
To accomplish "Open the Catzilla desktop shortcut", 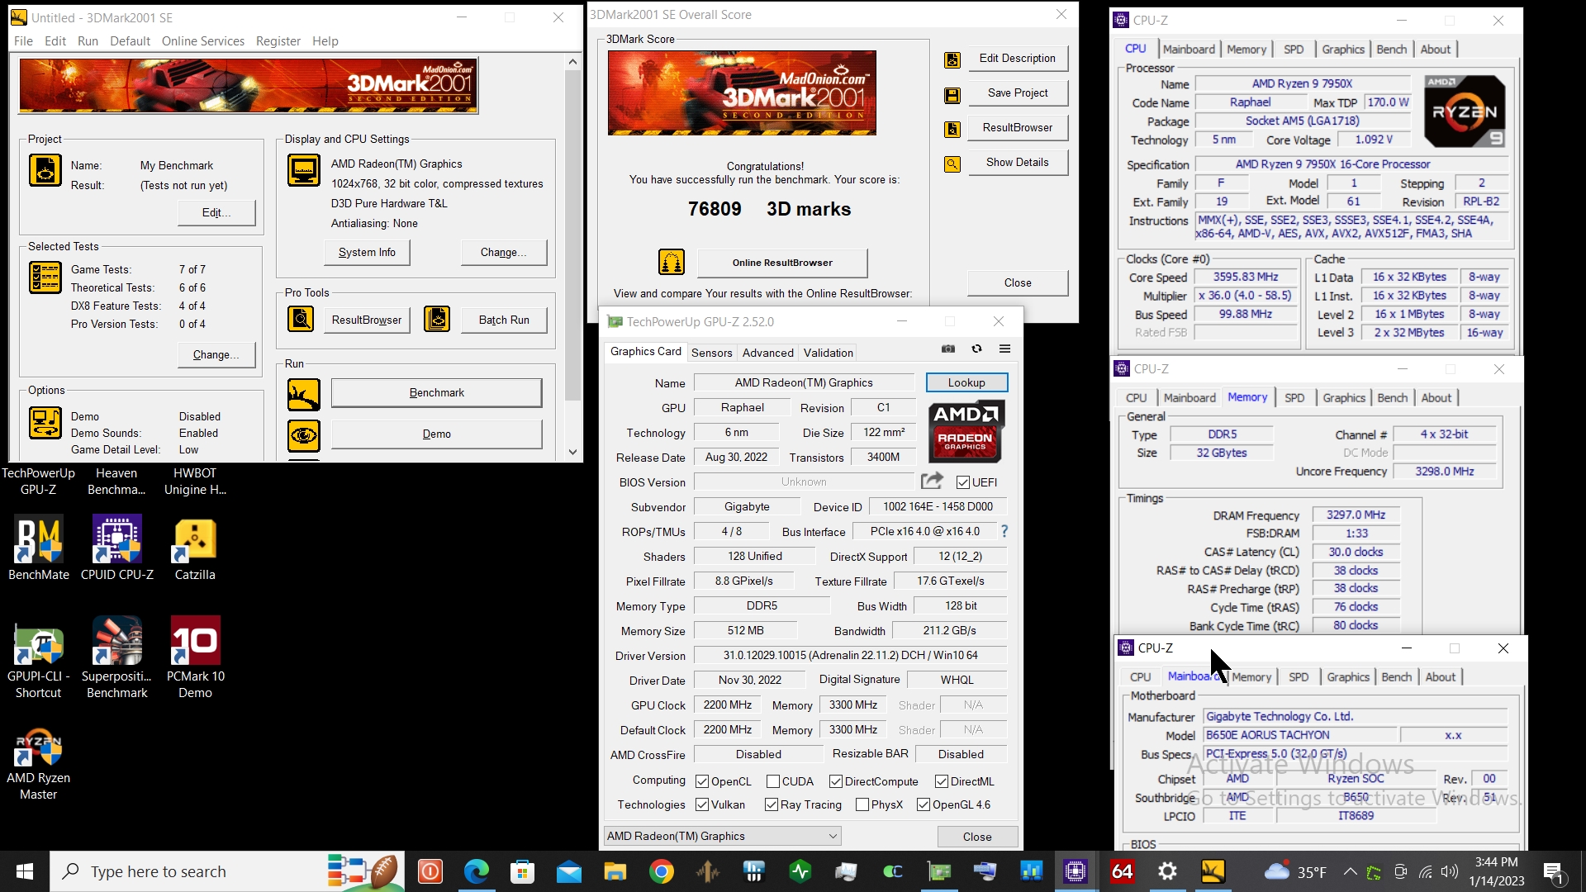I will point(195,548).
